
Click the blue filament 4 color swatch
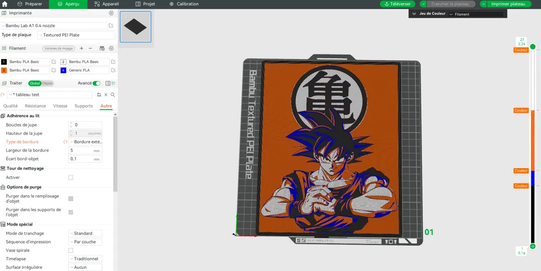(x=63, y=70)
